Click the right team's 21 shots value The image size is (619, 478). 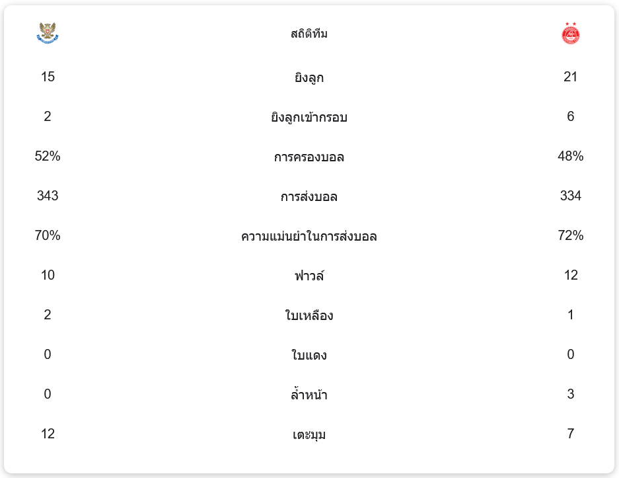pyautogui.click(x=571, y=77)
